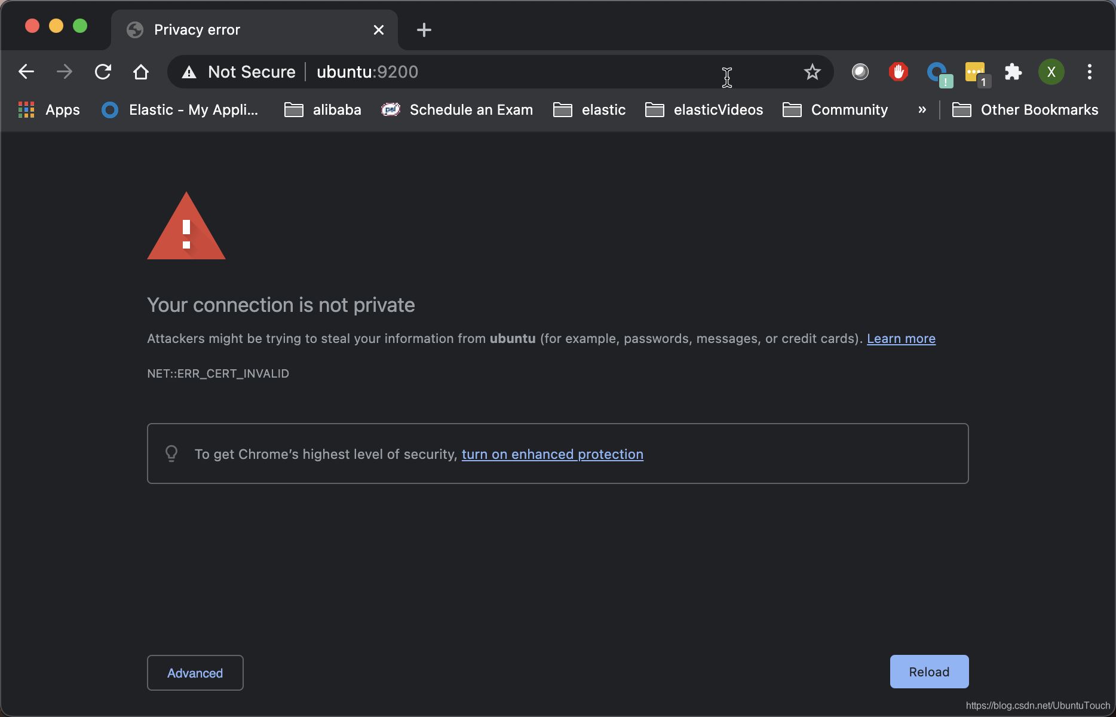Click the Advanced button

point(195,673)
